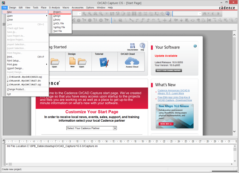The width and height of the screenshot is (239, 173).
Task: Click the Getting Started Help question icon
Action: tap(142, 47)
